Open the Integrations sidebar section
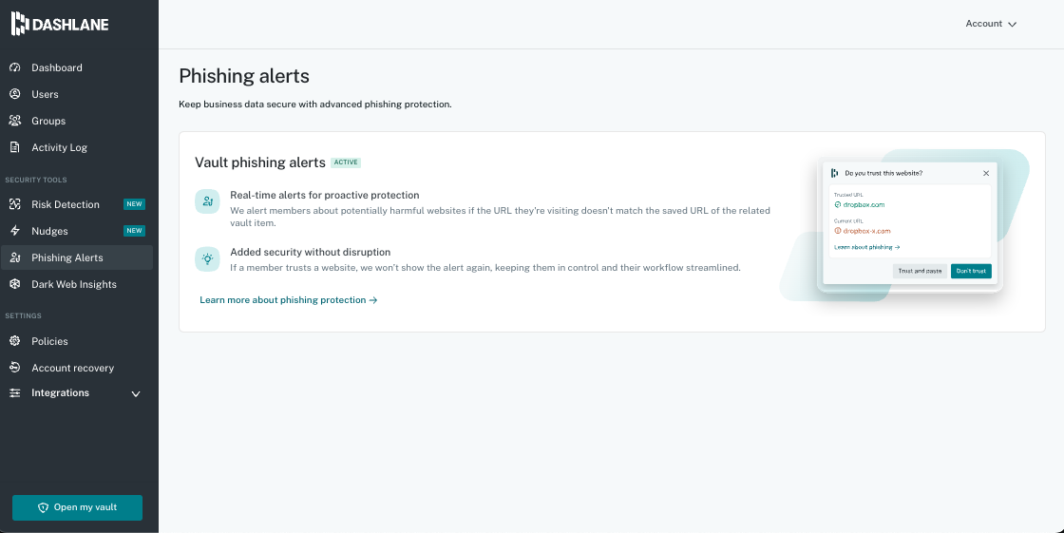 click(60, 393)
